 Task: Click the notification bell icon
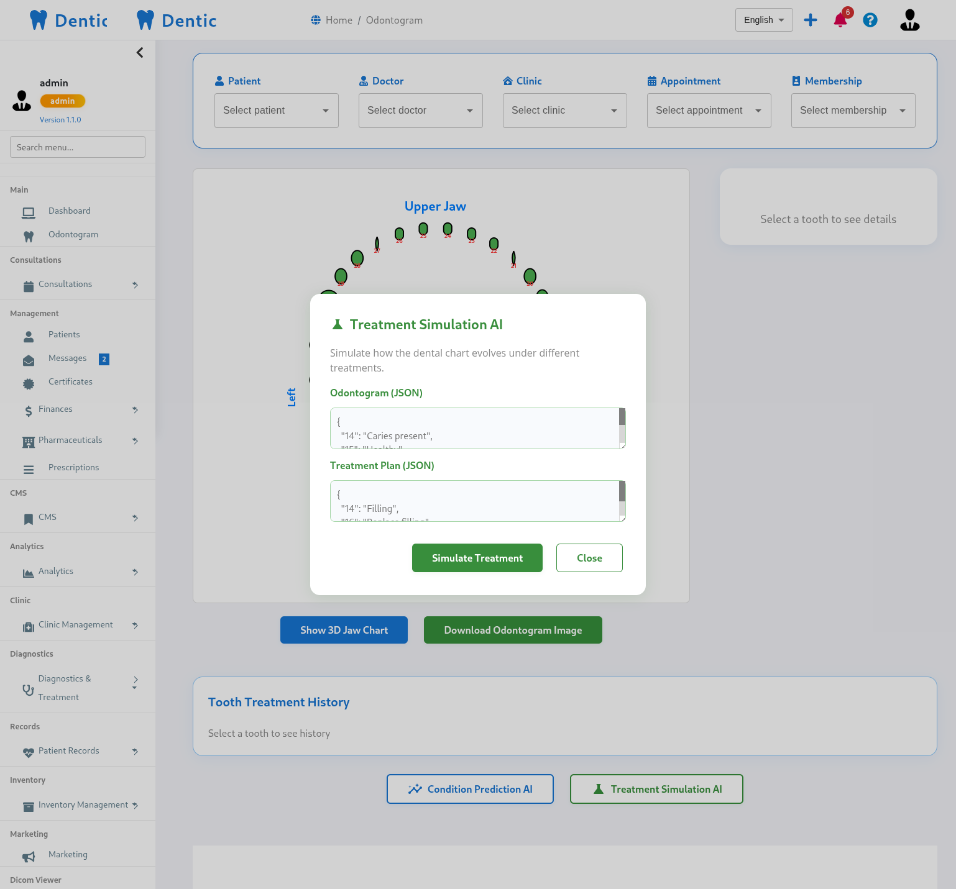coord(840,21)
